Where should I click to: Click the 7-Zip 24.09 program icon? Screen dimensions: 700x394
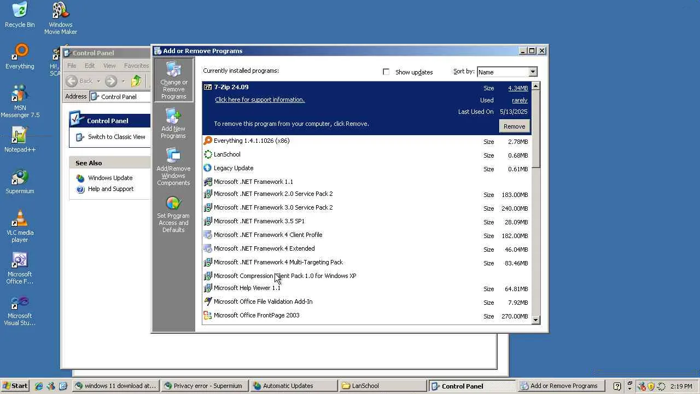tap(208, 87)
